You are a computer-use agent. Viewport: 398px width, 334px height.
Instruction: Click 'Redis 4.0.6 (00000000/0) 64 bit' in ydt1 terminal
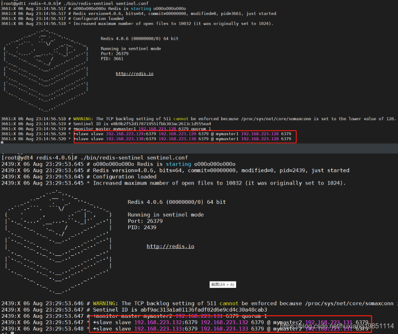(139, 39)
